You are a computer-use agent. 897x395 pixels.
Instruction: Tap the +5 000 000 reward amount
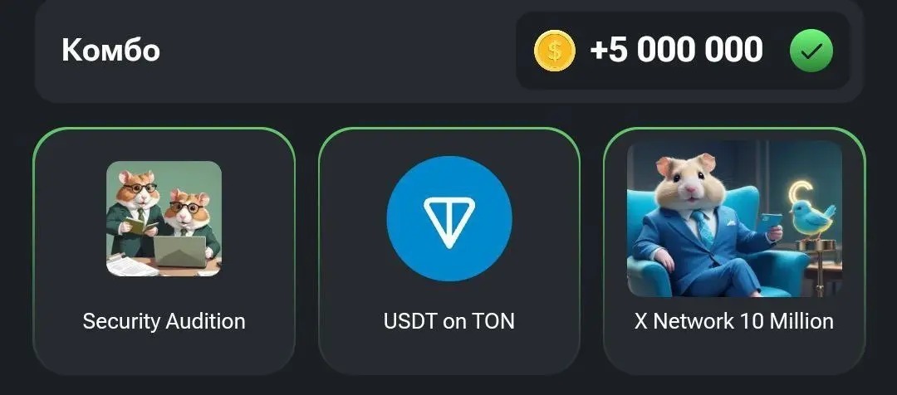pos(676,50)
